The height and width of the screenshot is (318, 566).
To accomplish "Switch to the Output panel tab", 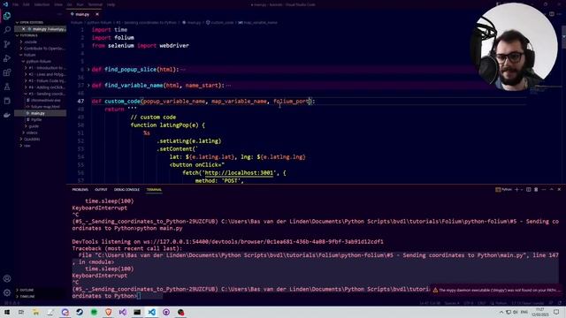I will click(x=101, y=189).
